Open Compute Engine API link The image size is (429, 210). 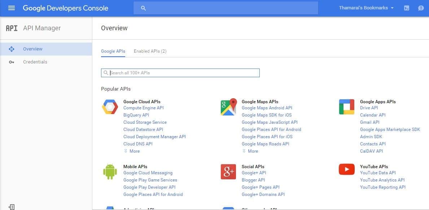143,108
